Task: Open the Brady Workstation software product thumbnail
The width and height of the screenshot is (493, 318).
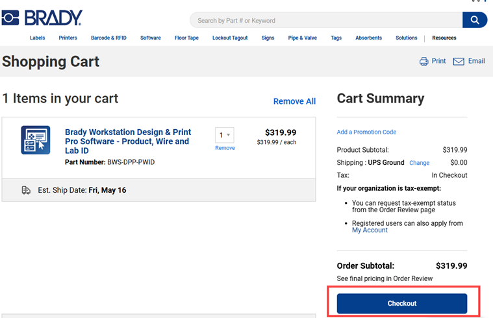Action: point(36,140)
